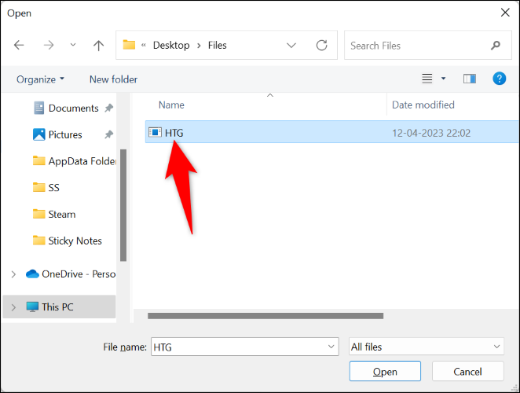Image resolution: width=520 pixels, height=393 pixels.
Task: Open Pictures in the sidebar
Action: pyautogui.click(x=65, y=134)
